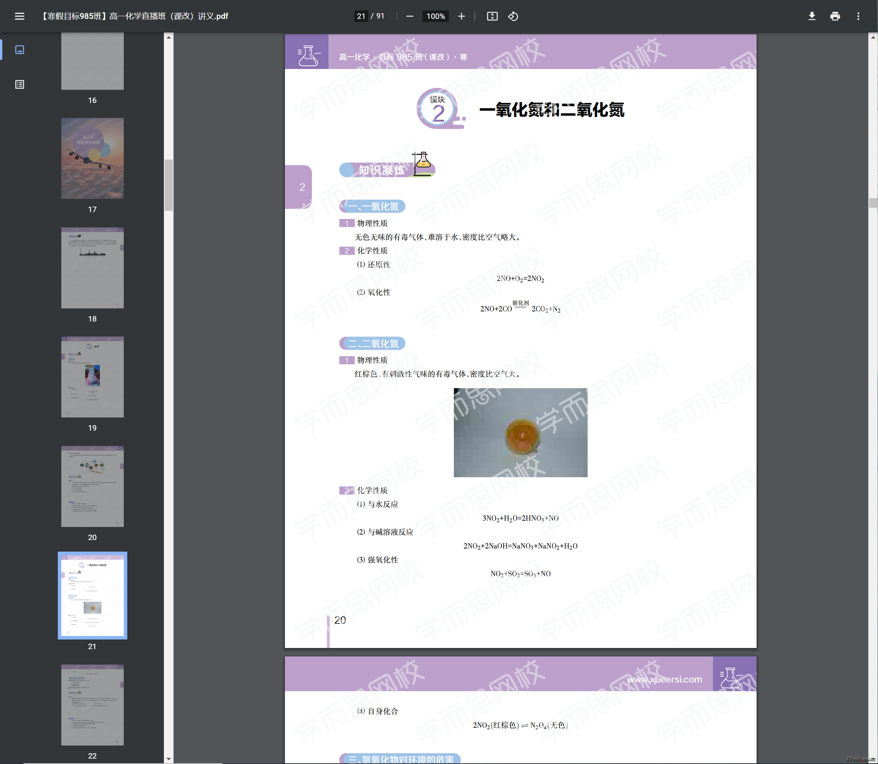878x764 pixels.
Task: Open page 17 thumbnail with airplane
Action: [93, 158]
